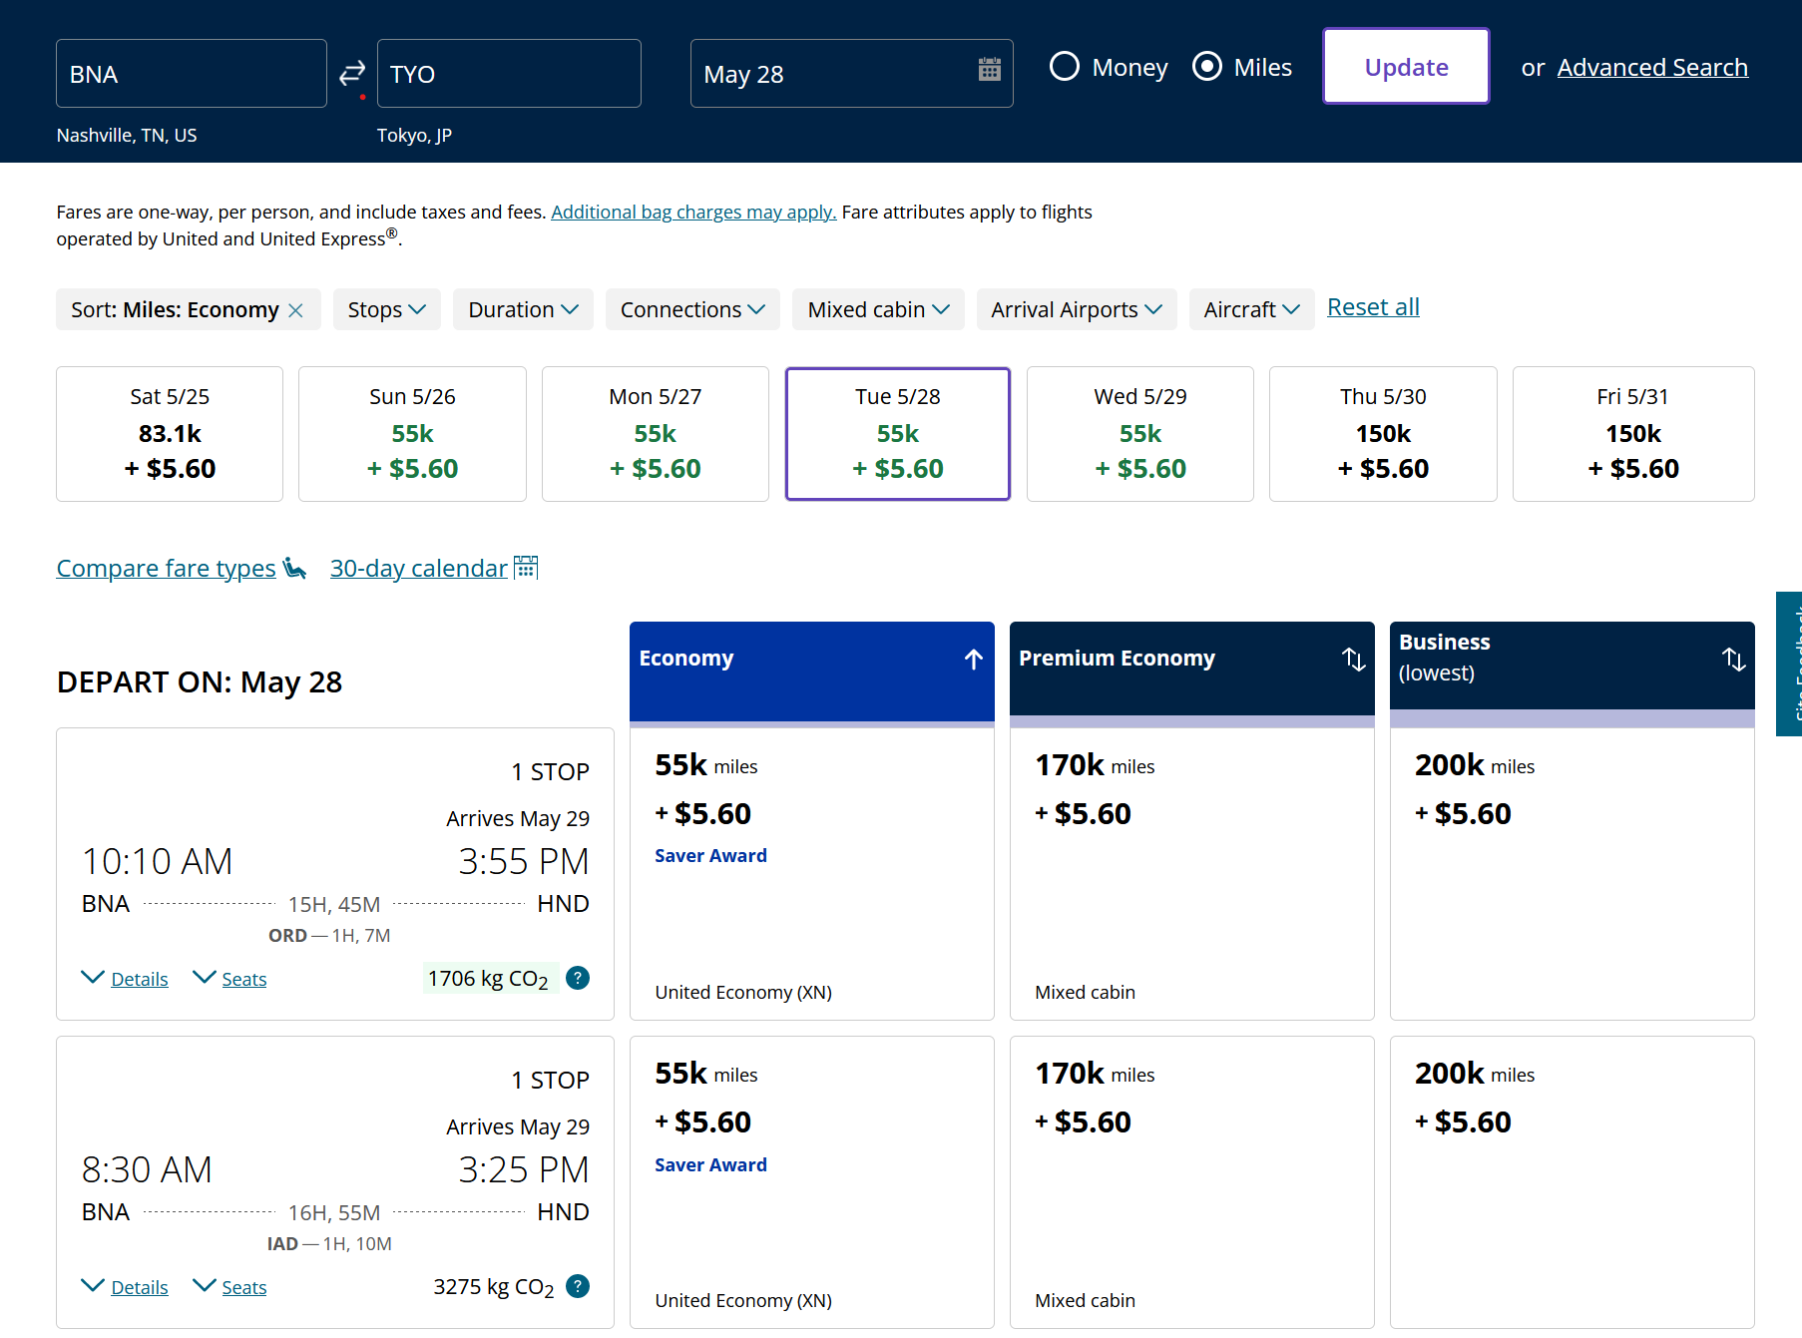1802x1338 pixels.
Task: Open the Arrival Airports filter dropdown
Action: point(1077,309)
